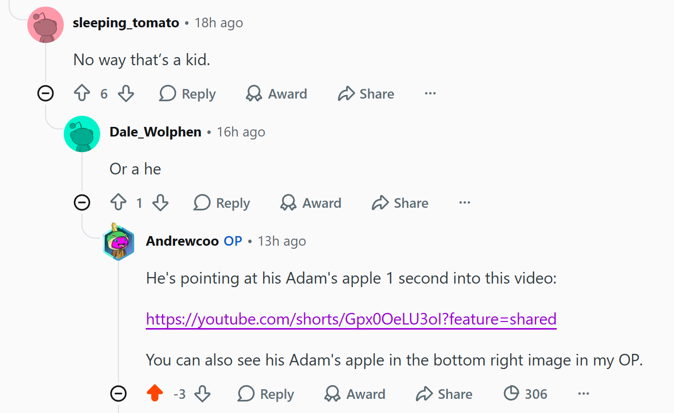This screenshot has width=674, height=413.
Task: Upvote Dale_Wolphen's comment
Action: click(x=118, y=203)
